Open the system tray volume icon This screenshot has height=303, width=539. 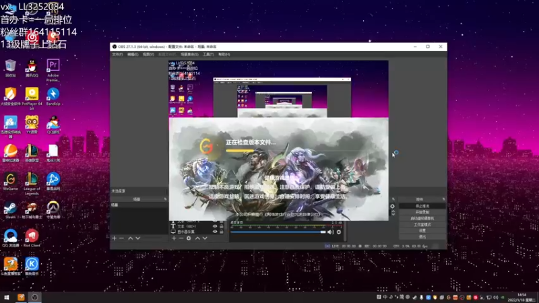495,297
